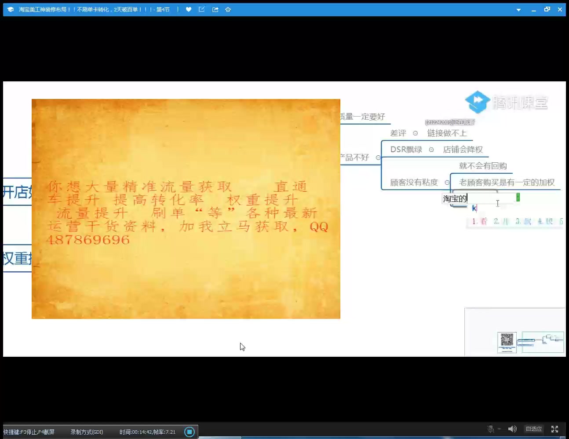Collapse the 顾客没有粘度 node toggle circle
569x439 pixels.
[447, 183]
